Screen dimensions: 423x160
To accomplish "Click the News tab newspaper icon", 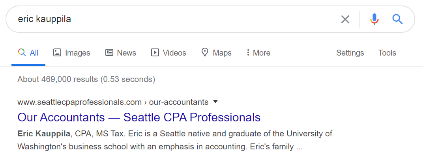I will [x=109, y=53].
